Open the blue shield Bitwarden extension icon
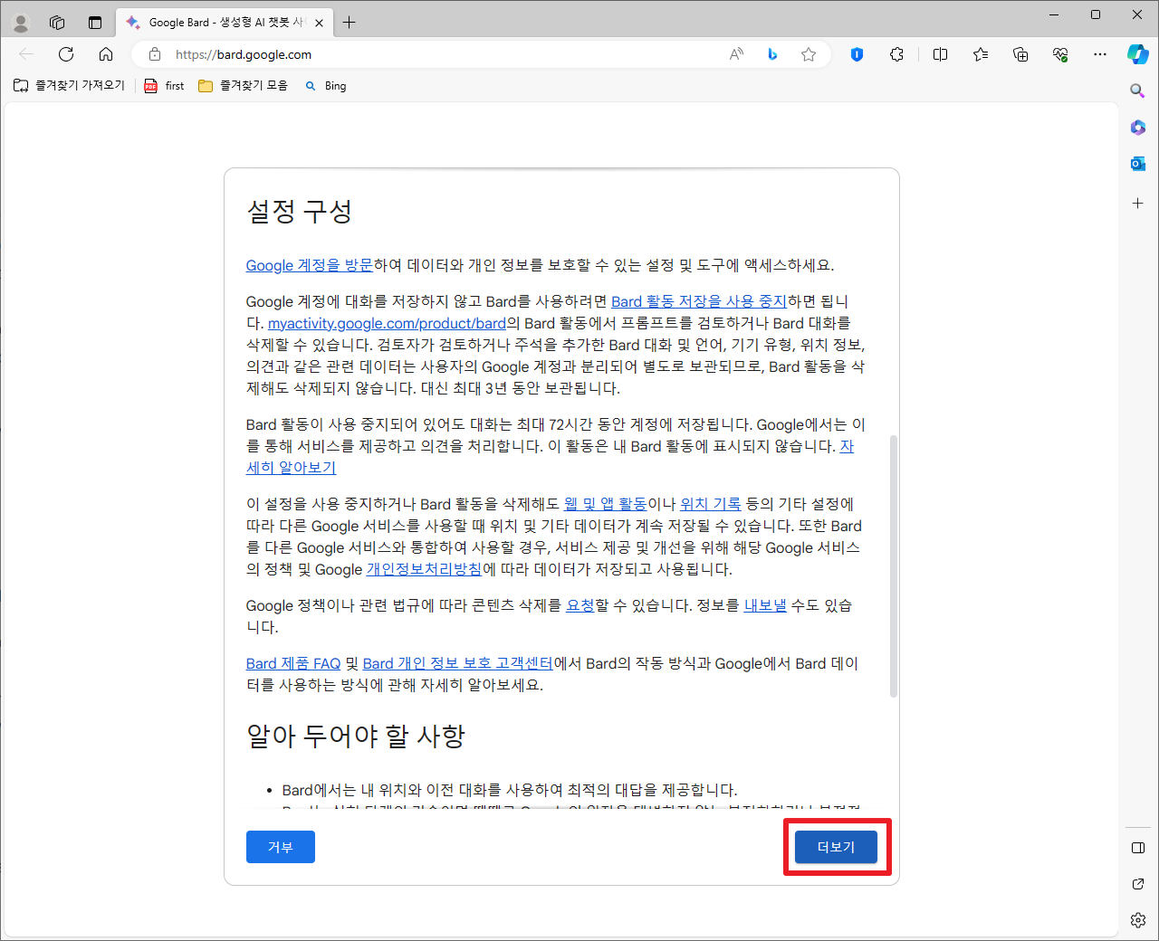 pos(857,54)
